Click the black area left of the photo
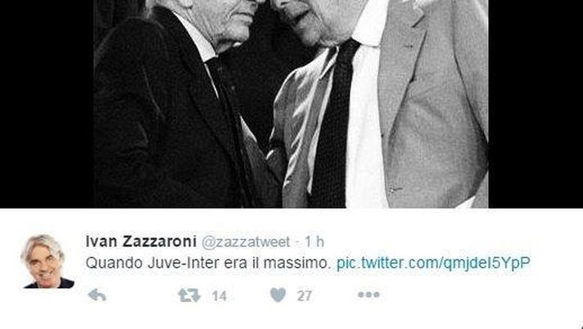583x329 pixels. (x=47, y=104)
